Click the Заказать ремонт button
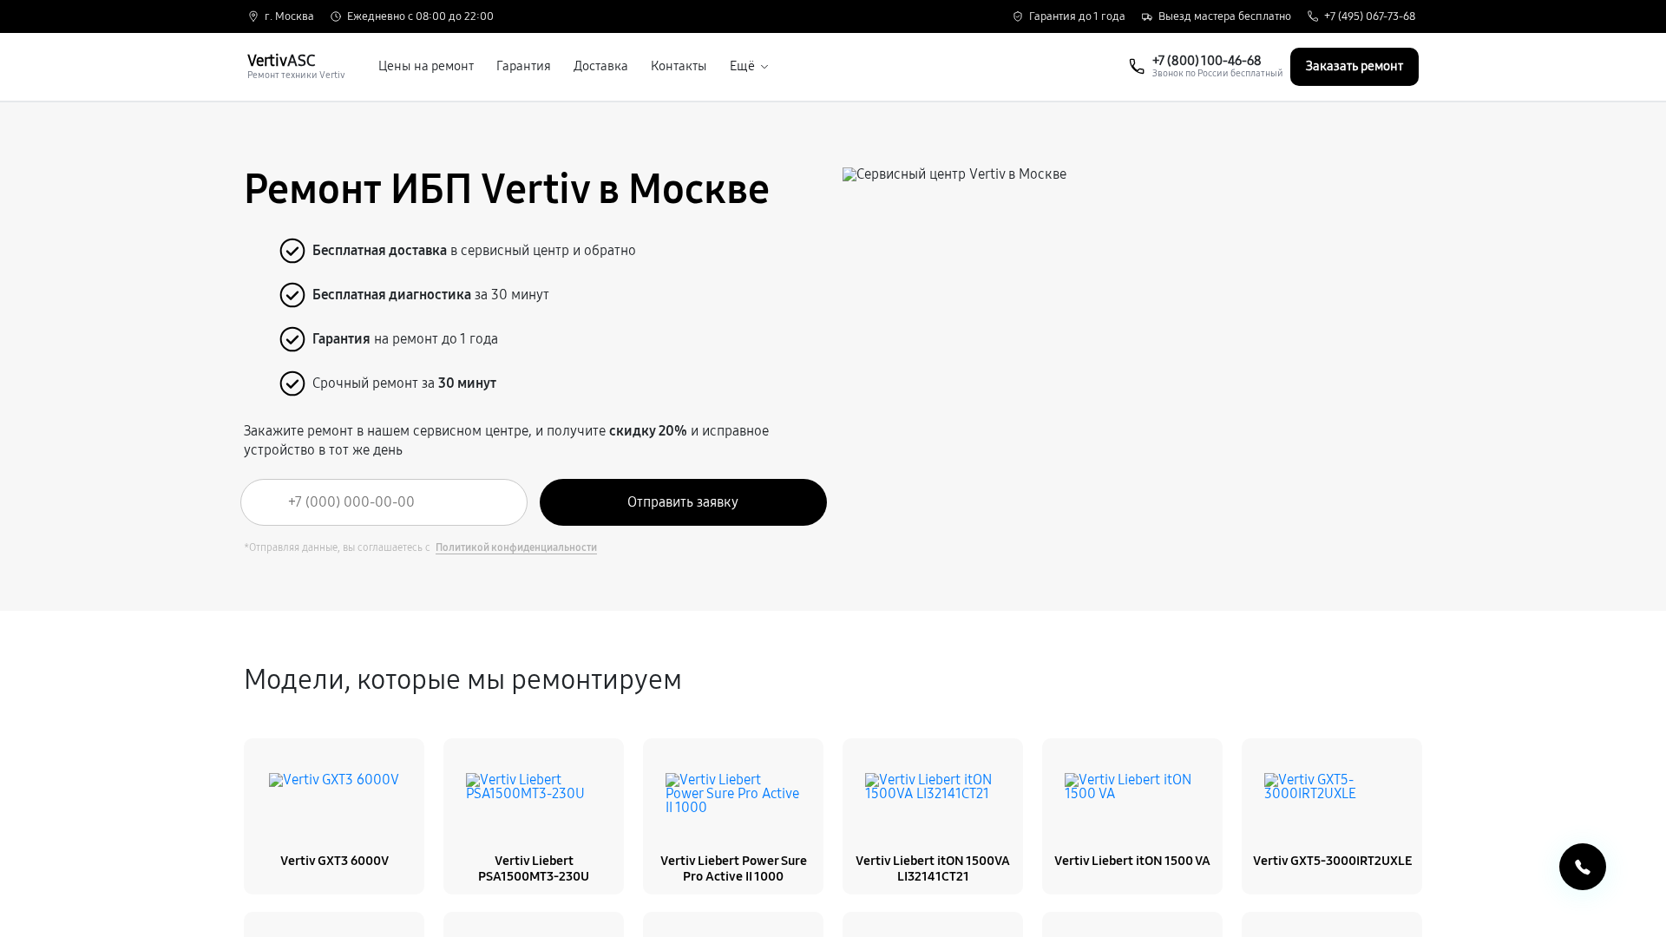The height and width of the screenshot is (937, 1666). pyautogui.click(x=1354, y=67)
